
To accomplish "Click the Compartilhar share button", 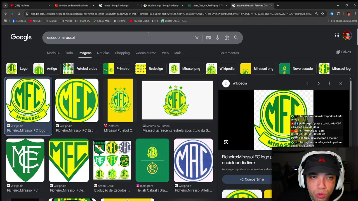I will pos(252,180).
